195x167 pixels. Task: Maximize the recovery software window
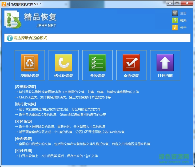(x=177, y=3)
